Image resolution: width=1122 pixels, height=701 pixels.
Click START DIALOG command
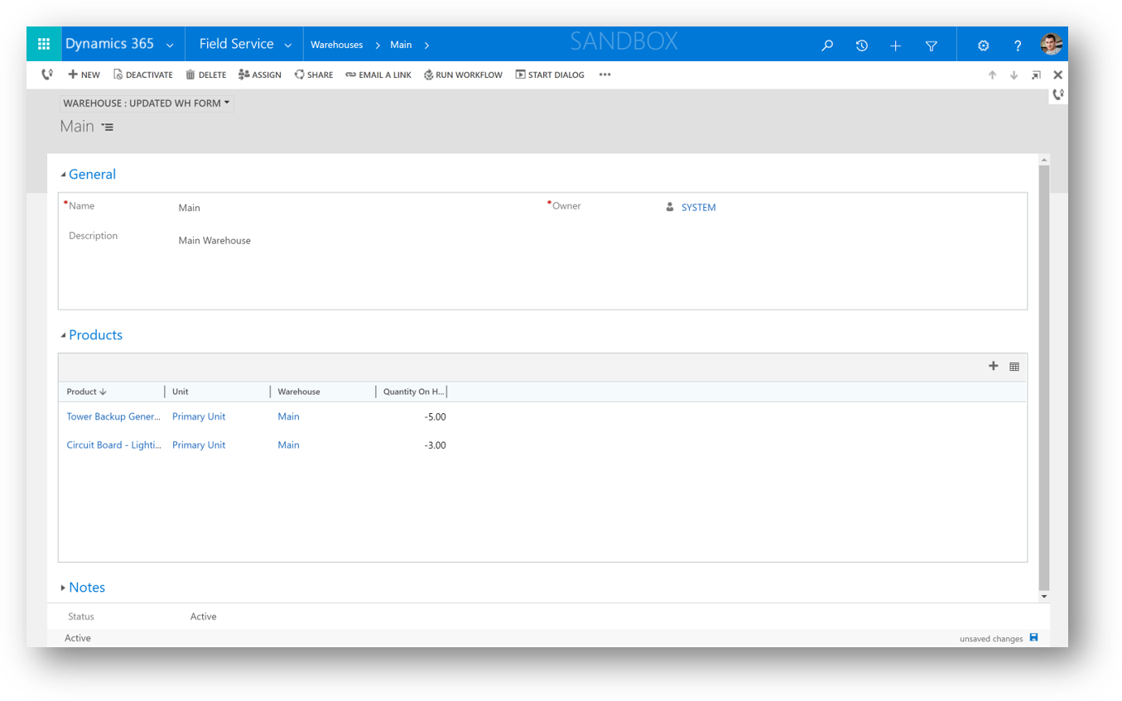550,74
